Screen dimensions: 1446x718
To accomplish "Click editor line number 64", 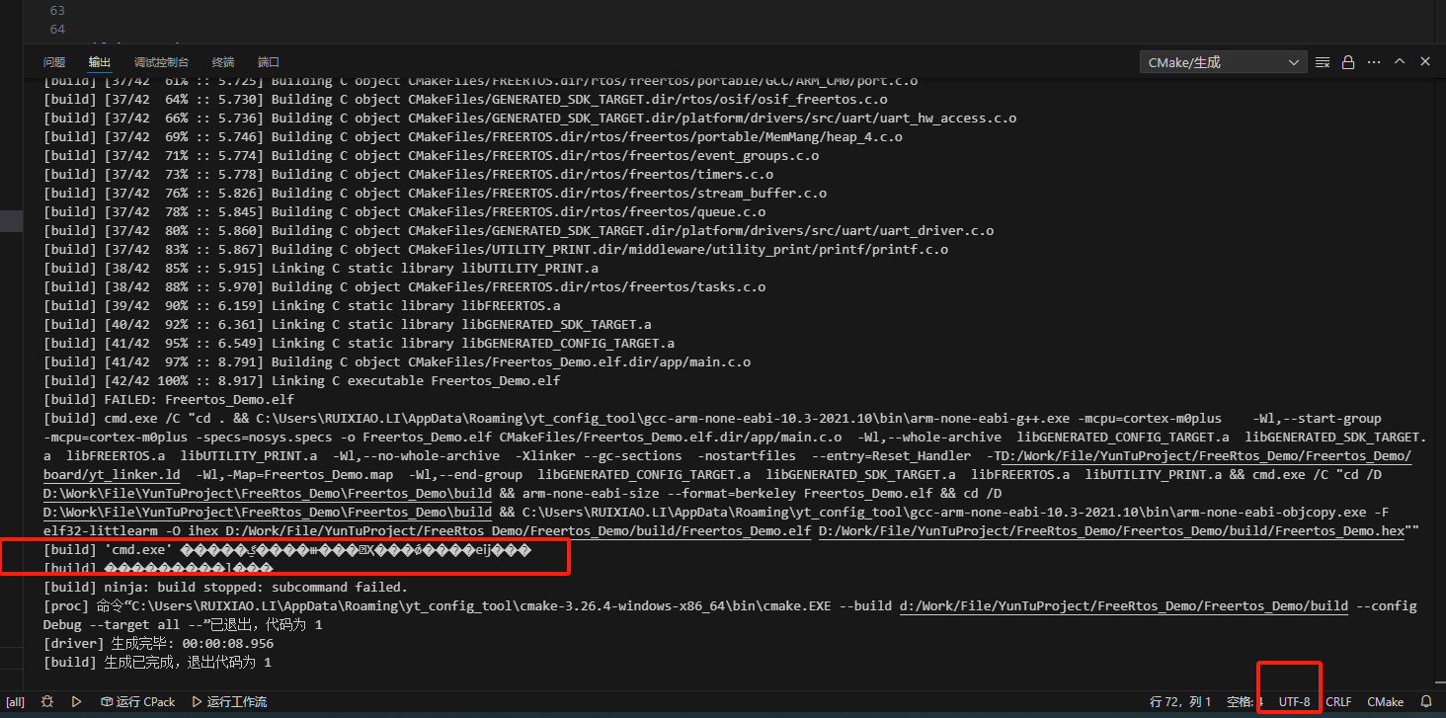I will pos(57,30).
